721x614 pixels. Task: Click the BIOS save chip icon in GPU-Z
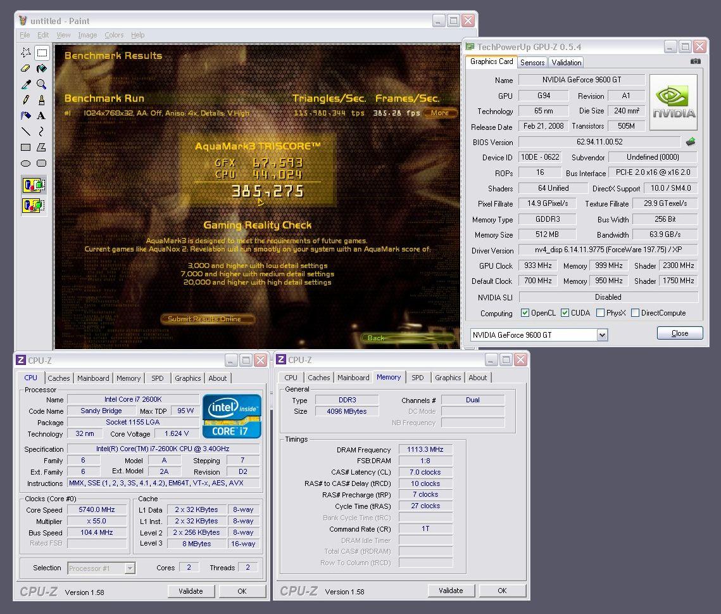691,142
